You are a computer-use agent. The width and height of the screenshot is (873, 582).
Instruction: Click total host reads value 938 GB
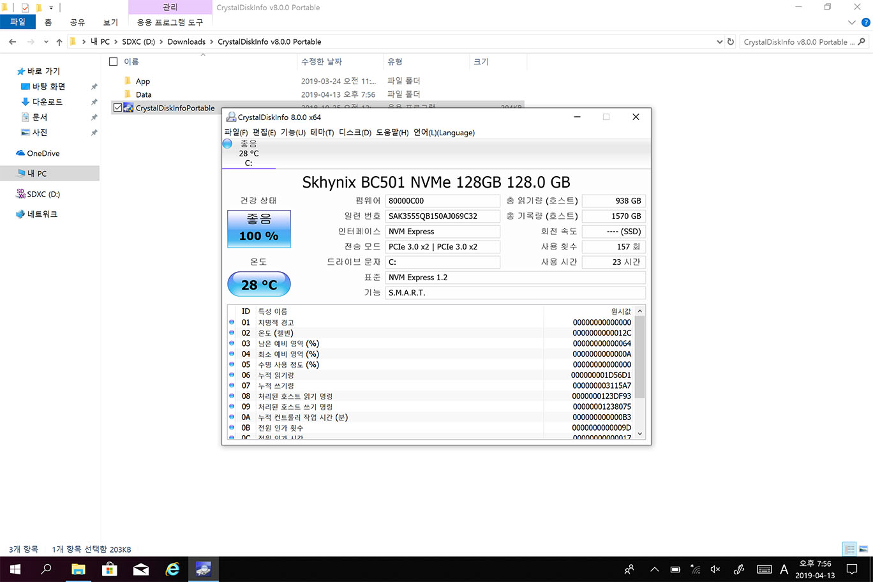tap(614, 200)
